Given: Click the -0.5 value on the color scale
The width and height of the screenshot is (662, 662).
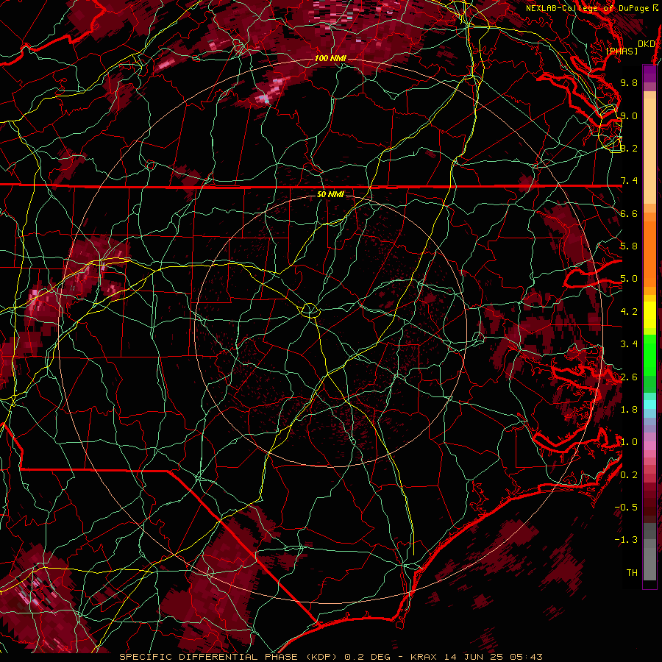Looking at the screenshot, I should [x=626, y=508].
